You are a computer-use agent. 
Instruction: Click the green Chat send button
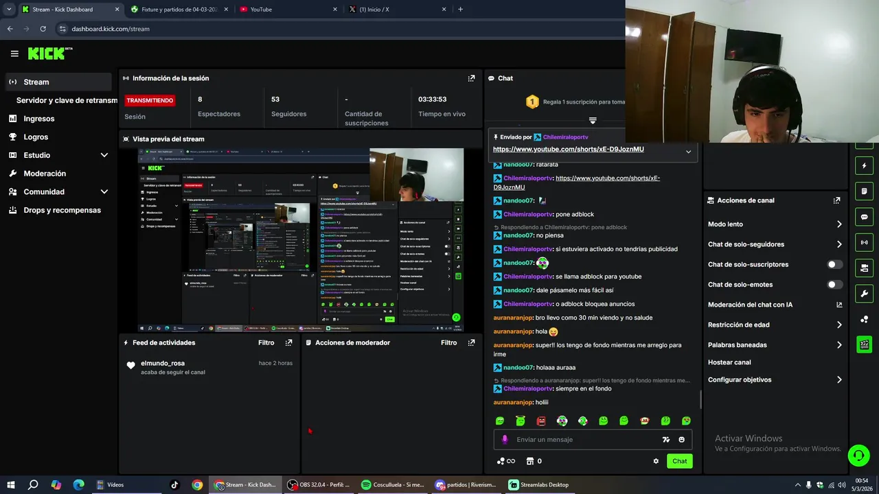(x=679, y=461)
